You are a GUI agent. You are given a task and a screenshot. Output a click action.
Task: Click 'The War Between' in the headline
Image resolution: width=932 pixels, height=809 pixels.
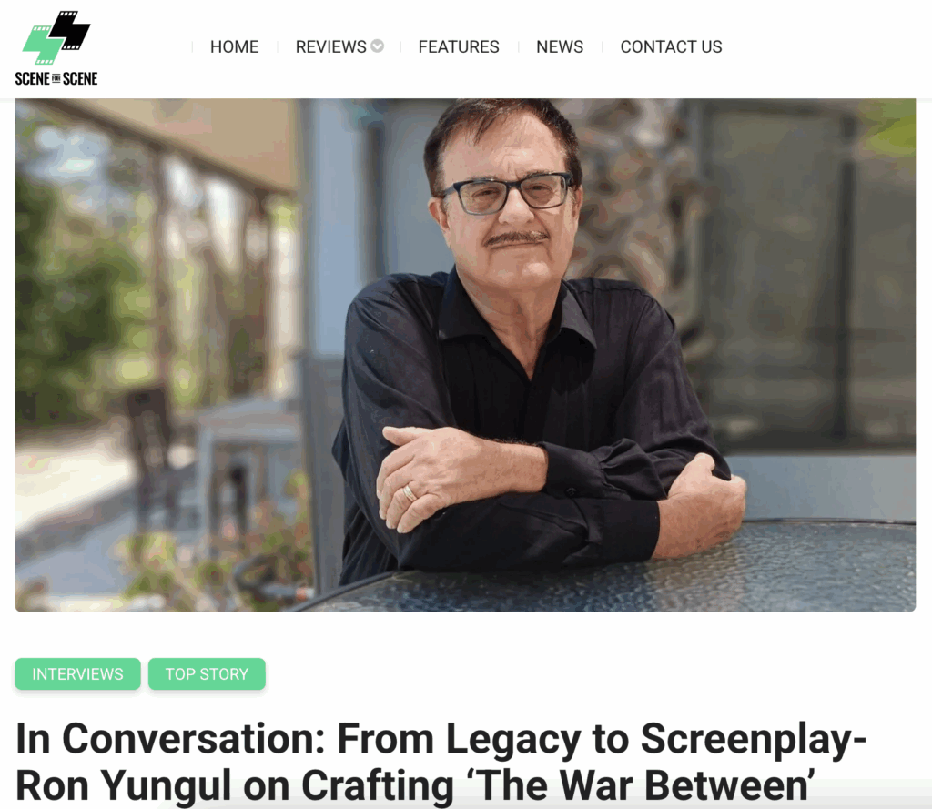645,785
